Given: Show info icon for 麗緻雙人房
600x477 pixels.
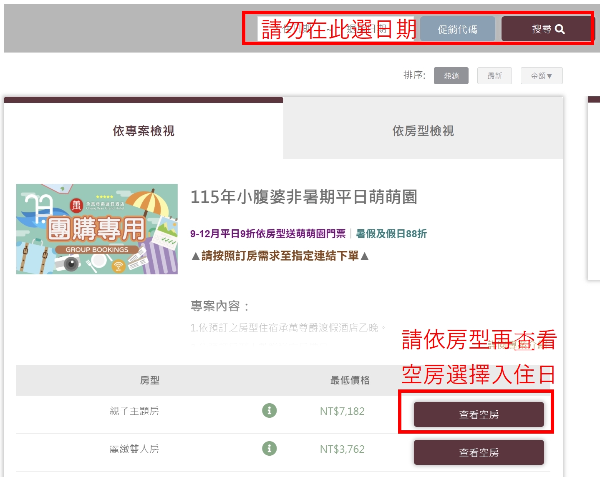Looking at the screenshot, I should point(270,448).
